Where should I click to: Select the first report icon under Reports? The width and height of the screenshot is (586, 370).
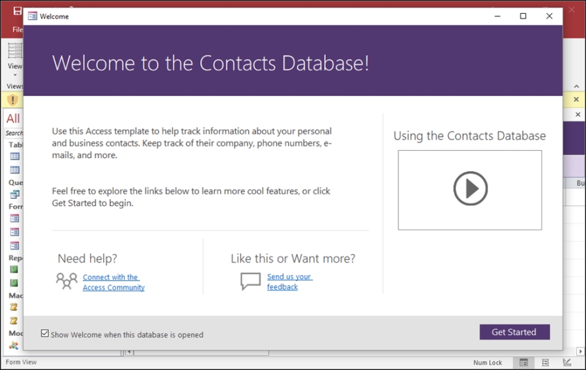coord(14,269)
